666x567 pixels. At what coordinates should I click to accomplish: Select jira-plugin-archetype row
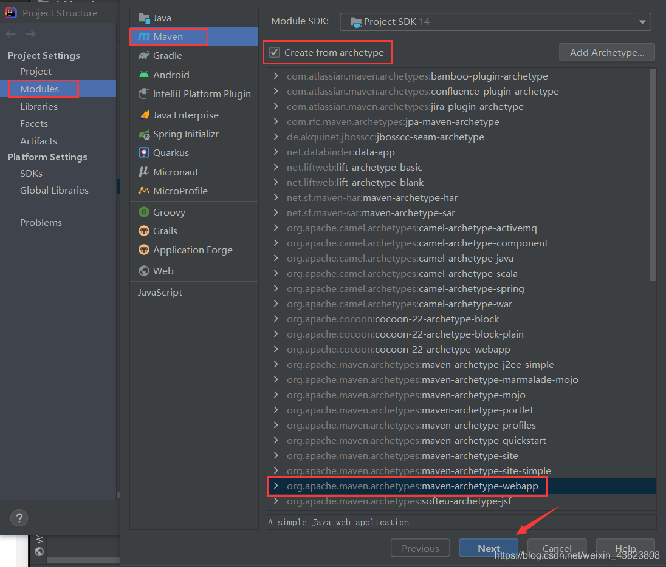pos(462,106)
